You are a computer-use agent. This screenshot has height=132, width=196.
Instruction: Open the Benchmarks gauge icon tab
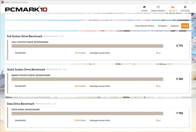[x=158, y=7]
